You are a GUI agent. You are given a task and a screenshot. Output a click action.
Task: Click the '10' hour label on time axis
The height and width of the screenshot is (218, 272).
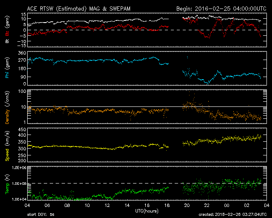pyautogui.click(x=87, y=206)
